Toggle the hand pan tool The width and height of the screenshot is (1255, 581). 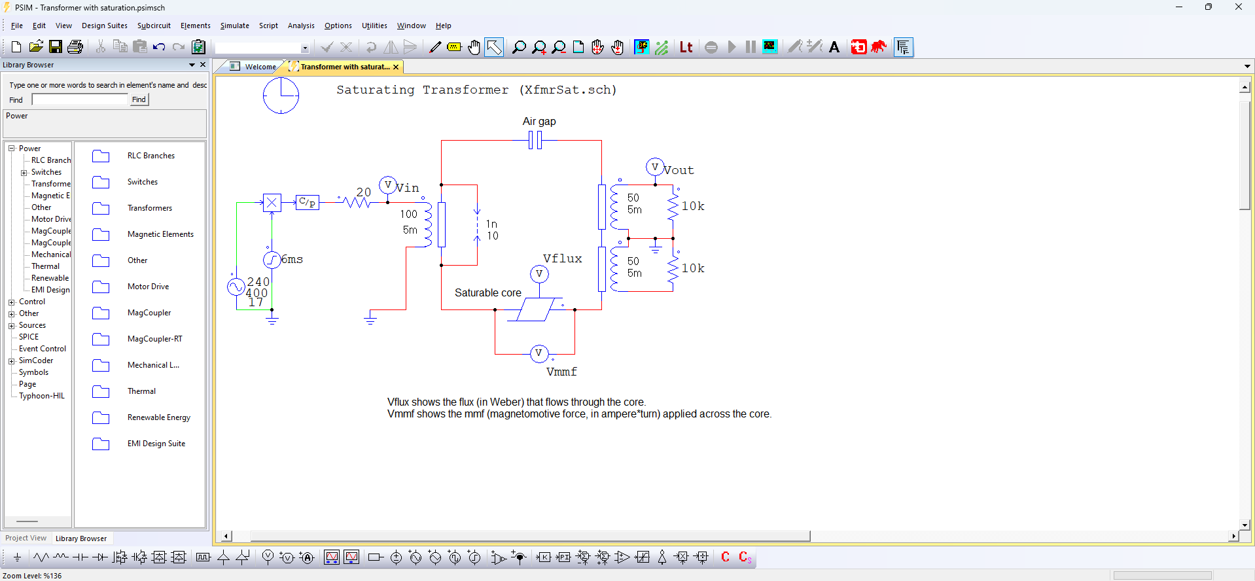point(474,47)
